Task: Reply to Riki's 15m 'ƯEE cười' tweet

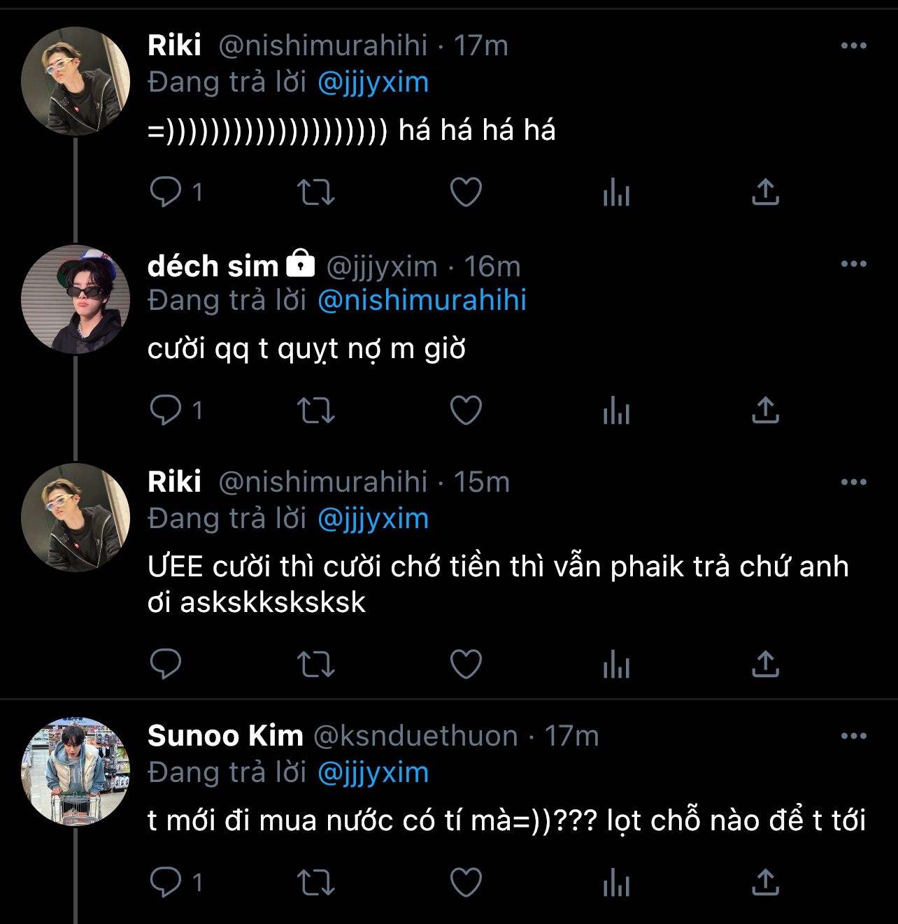Action: tap(166, 664)
